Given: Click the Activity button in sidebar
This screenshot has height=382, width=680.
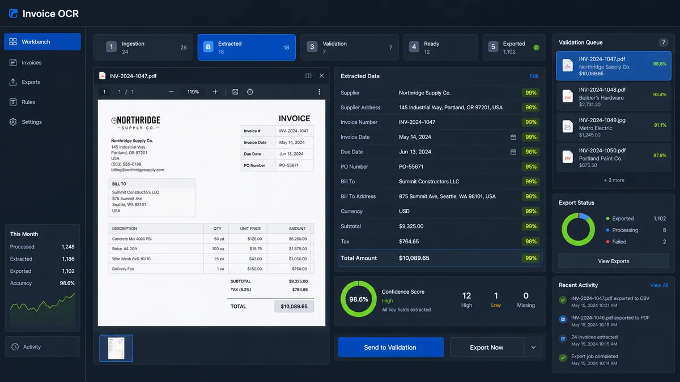Looking at the screenshot, I should 42,347.
